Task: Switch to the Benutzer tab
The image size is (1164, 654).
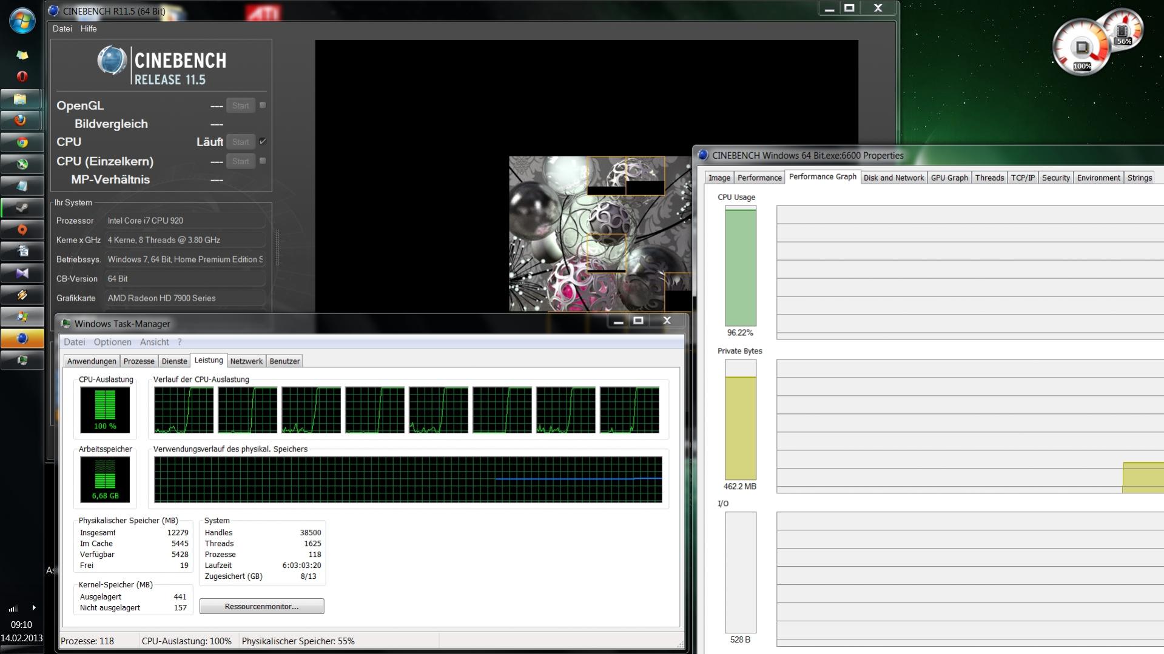Action: coord(284,361)
